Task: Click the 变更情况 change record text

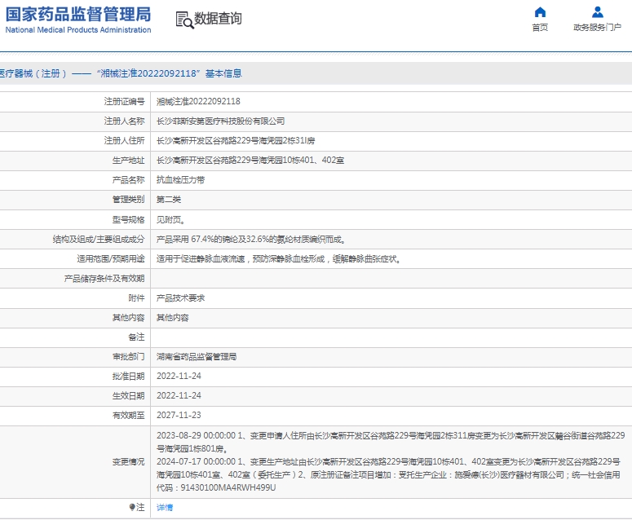Action: pyautogui.click(x=391, y=461)
